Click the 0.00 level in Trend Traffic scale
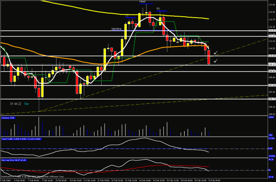Image resolution: width=276 pixels, height=182 pixels. click(x=270, y=149)
